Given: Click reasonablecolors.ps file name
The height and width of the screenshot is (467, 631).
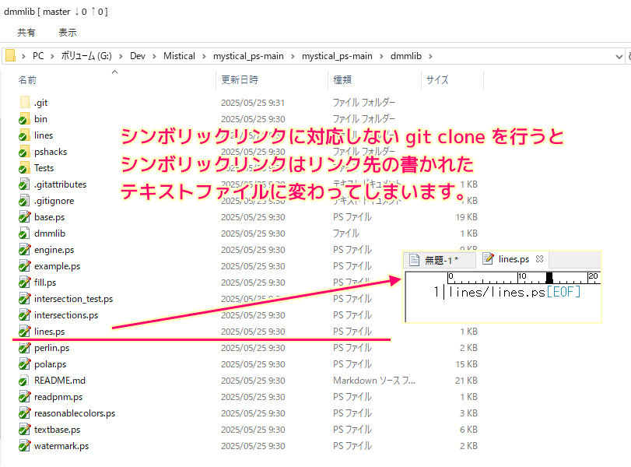Looking at the screenshot, I should tap(75, 413).
